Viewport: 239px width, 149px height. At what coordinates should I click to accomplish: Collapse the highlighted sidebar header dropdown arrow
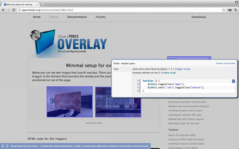click(209, 58)
